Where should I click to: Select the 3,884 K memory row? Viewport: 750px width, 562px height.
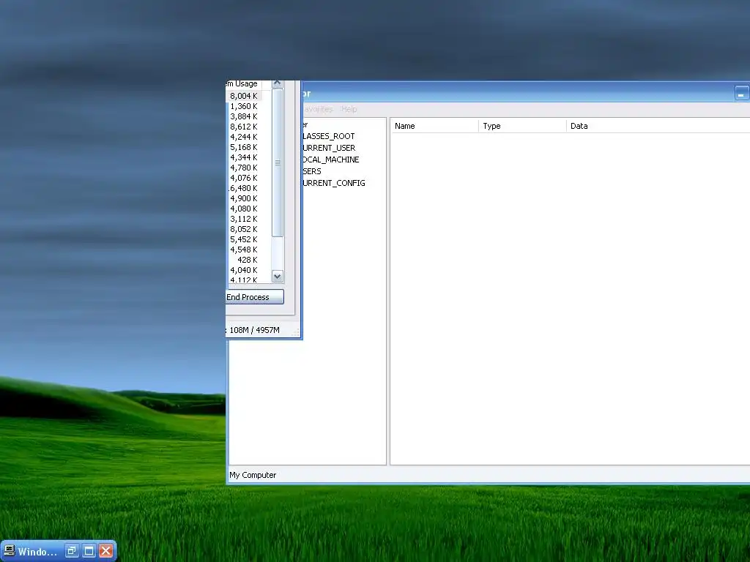[244, 116]
